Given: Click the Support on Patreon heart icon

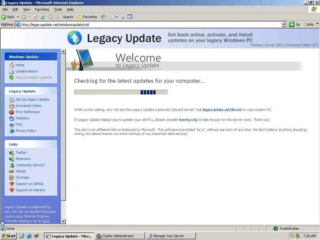Looking at the screenshot, I should [12, 190].
